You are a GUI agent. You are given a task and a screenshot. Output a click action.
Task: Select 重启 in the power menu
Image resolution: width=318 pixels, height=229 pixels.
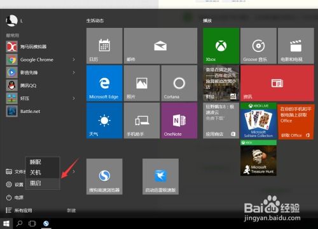(43, 183)
